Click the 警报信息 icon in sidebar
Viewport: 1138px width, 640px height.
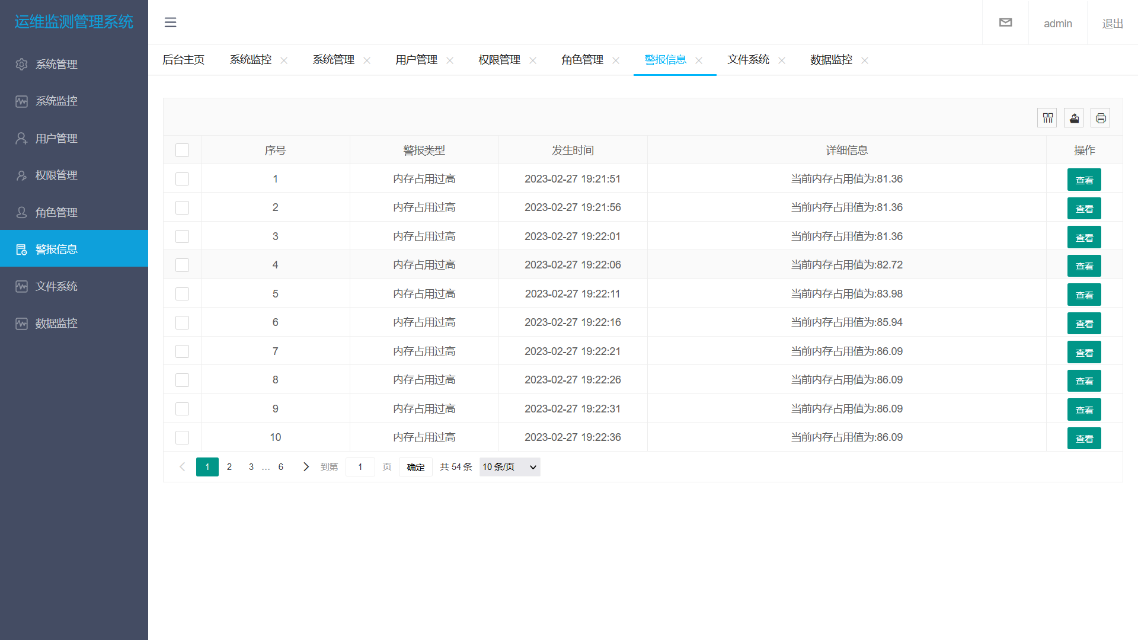coord(22,249)
